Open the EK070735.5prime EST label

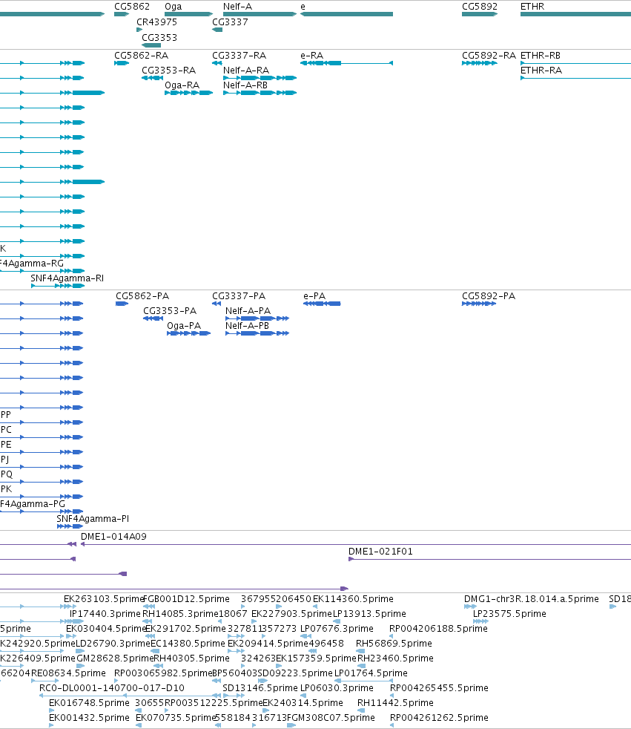tap(176, 718)
